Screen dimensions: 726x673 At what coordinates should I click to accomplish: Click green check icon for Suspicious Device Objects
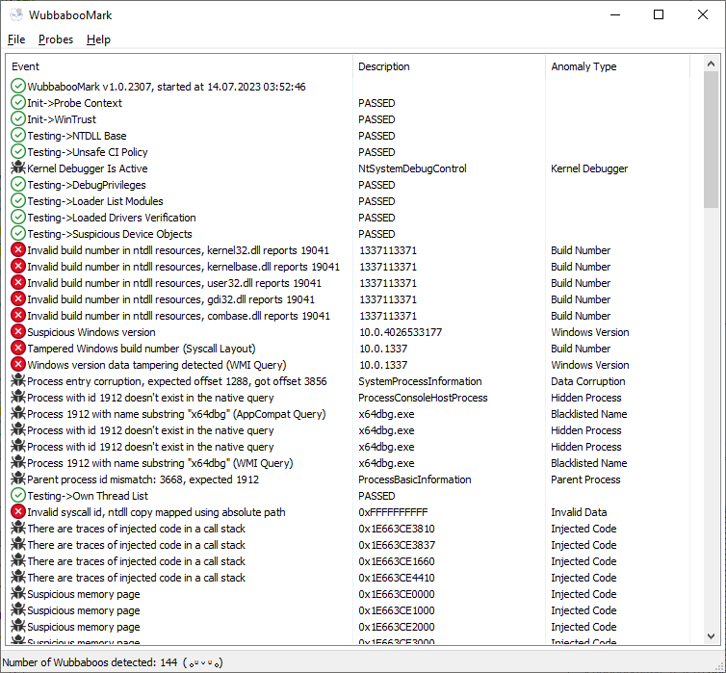[x=18, y=234]
